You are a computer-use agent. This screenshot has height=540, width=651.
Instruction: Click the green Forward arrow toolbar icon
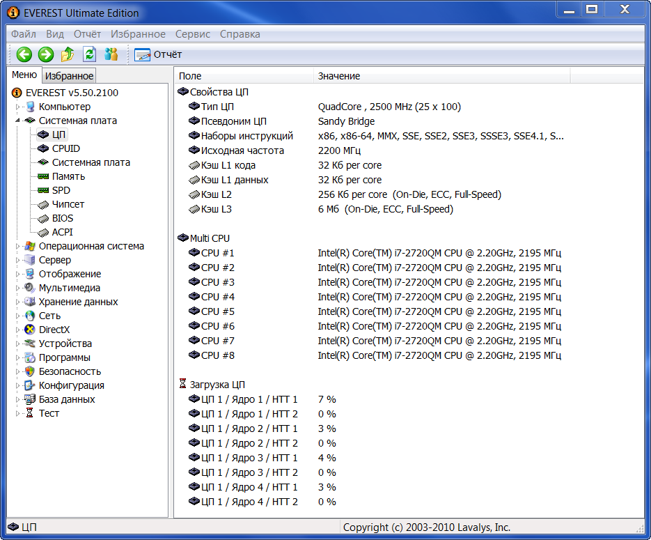pyautogui.click(x=46, y=54)
